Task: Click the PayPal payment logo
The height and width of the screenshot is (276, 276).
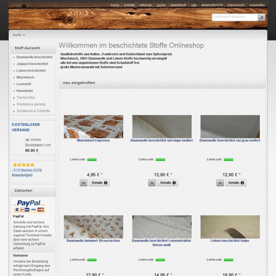Action: click(29, 206)
